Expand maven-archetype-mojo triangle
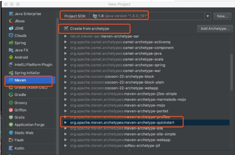 pos(66,105)
